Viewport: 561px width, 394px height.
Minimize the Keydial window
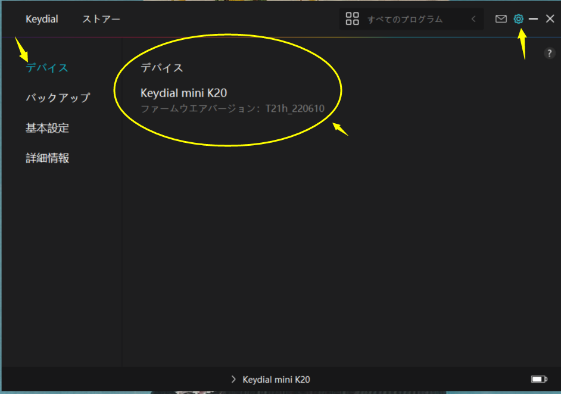coord(534,19)
